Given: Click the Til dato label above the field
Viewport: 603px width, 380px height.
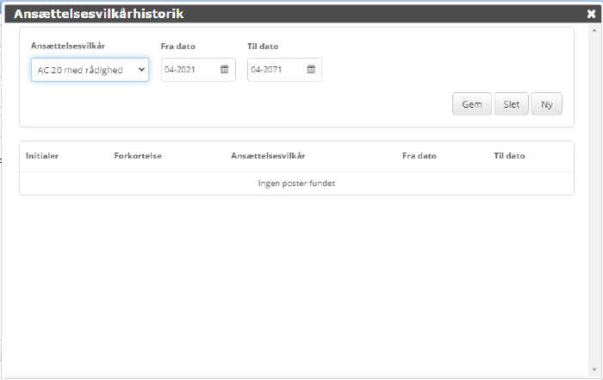Looking at the screenshot, I should [x=263, y=47].
